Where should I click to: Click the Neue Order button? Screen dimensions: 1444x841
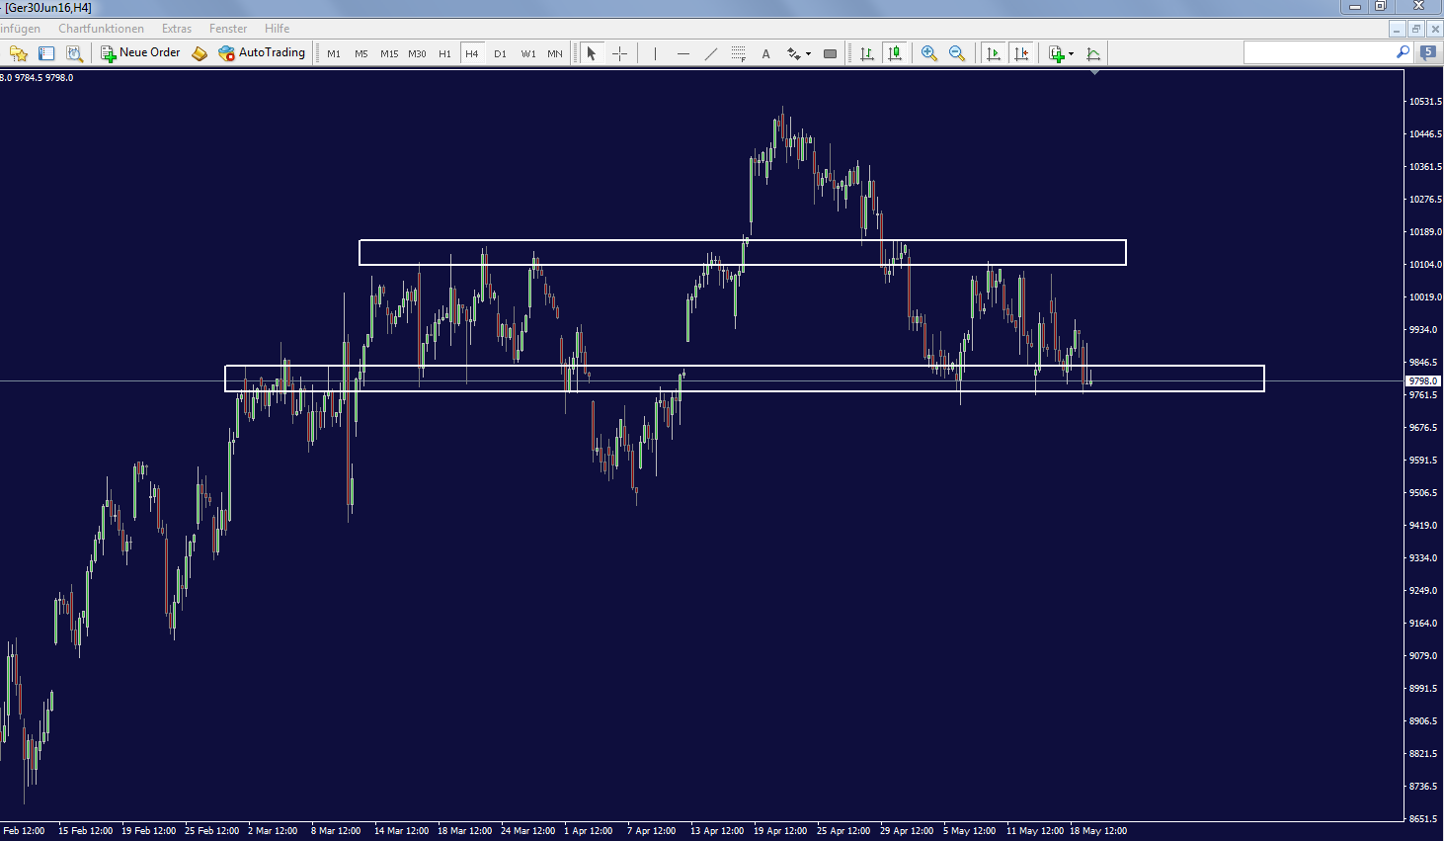click(140, 53)
